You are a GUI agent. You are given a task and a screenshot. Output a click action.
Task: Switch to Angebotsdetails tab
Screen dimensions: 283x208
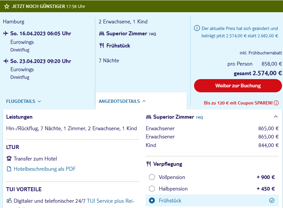click(119, 101)
